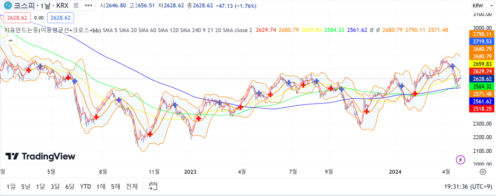This screenshot has width=496, height=196.
Task: Open the timezone menu showing UTC+9
Action: [468, 186]
